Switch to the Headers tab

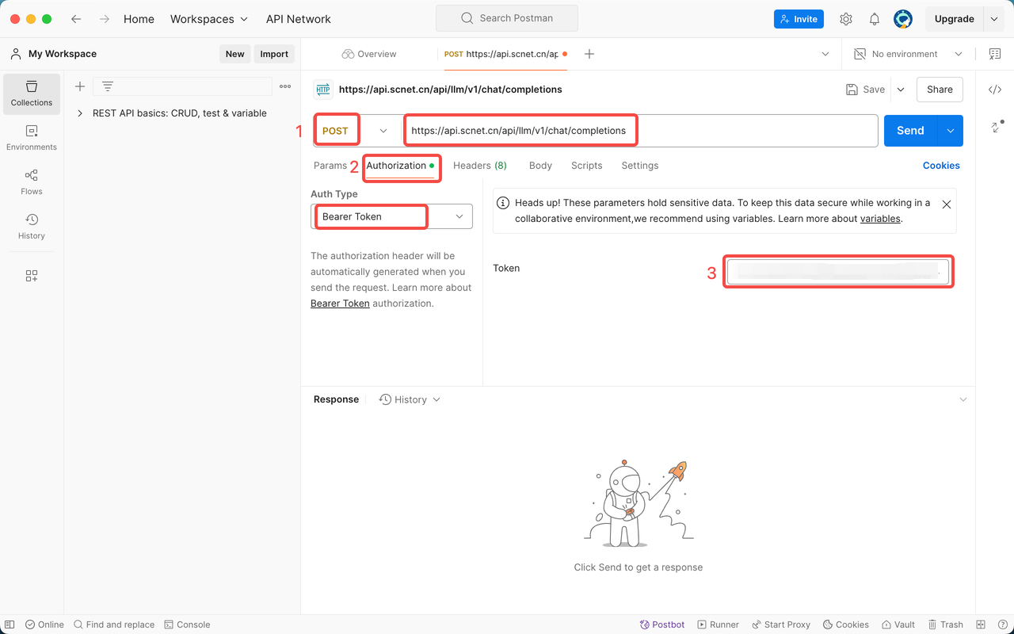point(479,166)
